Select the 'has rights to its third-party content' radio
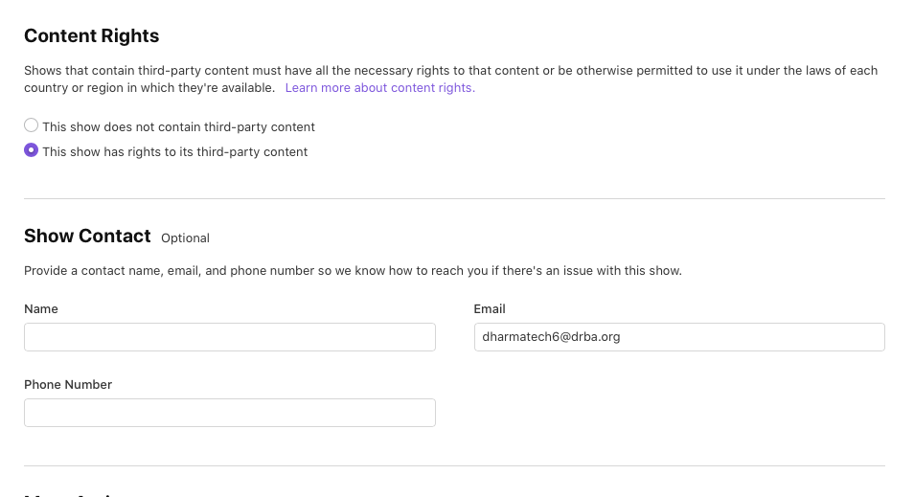Image resolution: width=914 pixels, height=497 pixels. [x=31, y=150]
